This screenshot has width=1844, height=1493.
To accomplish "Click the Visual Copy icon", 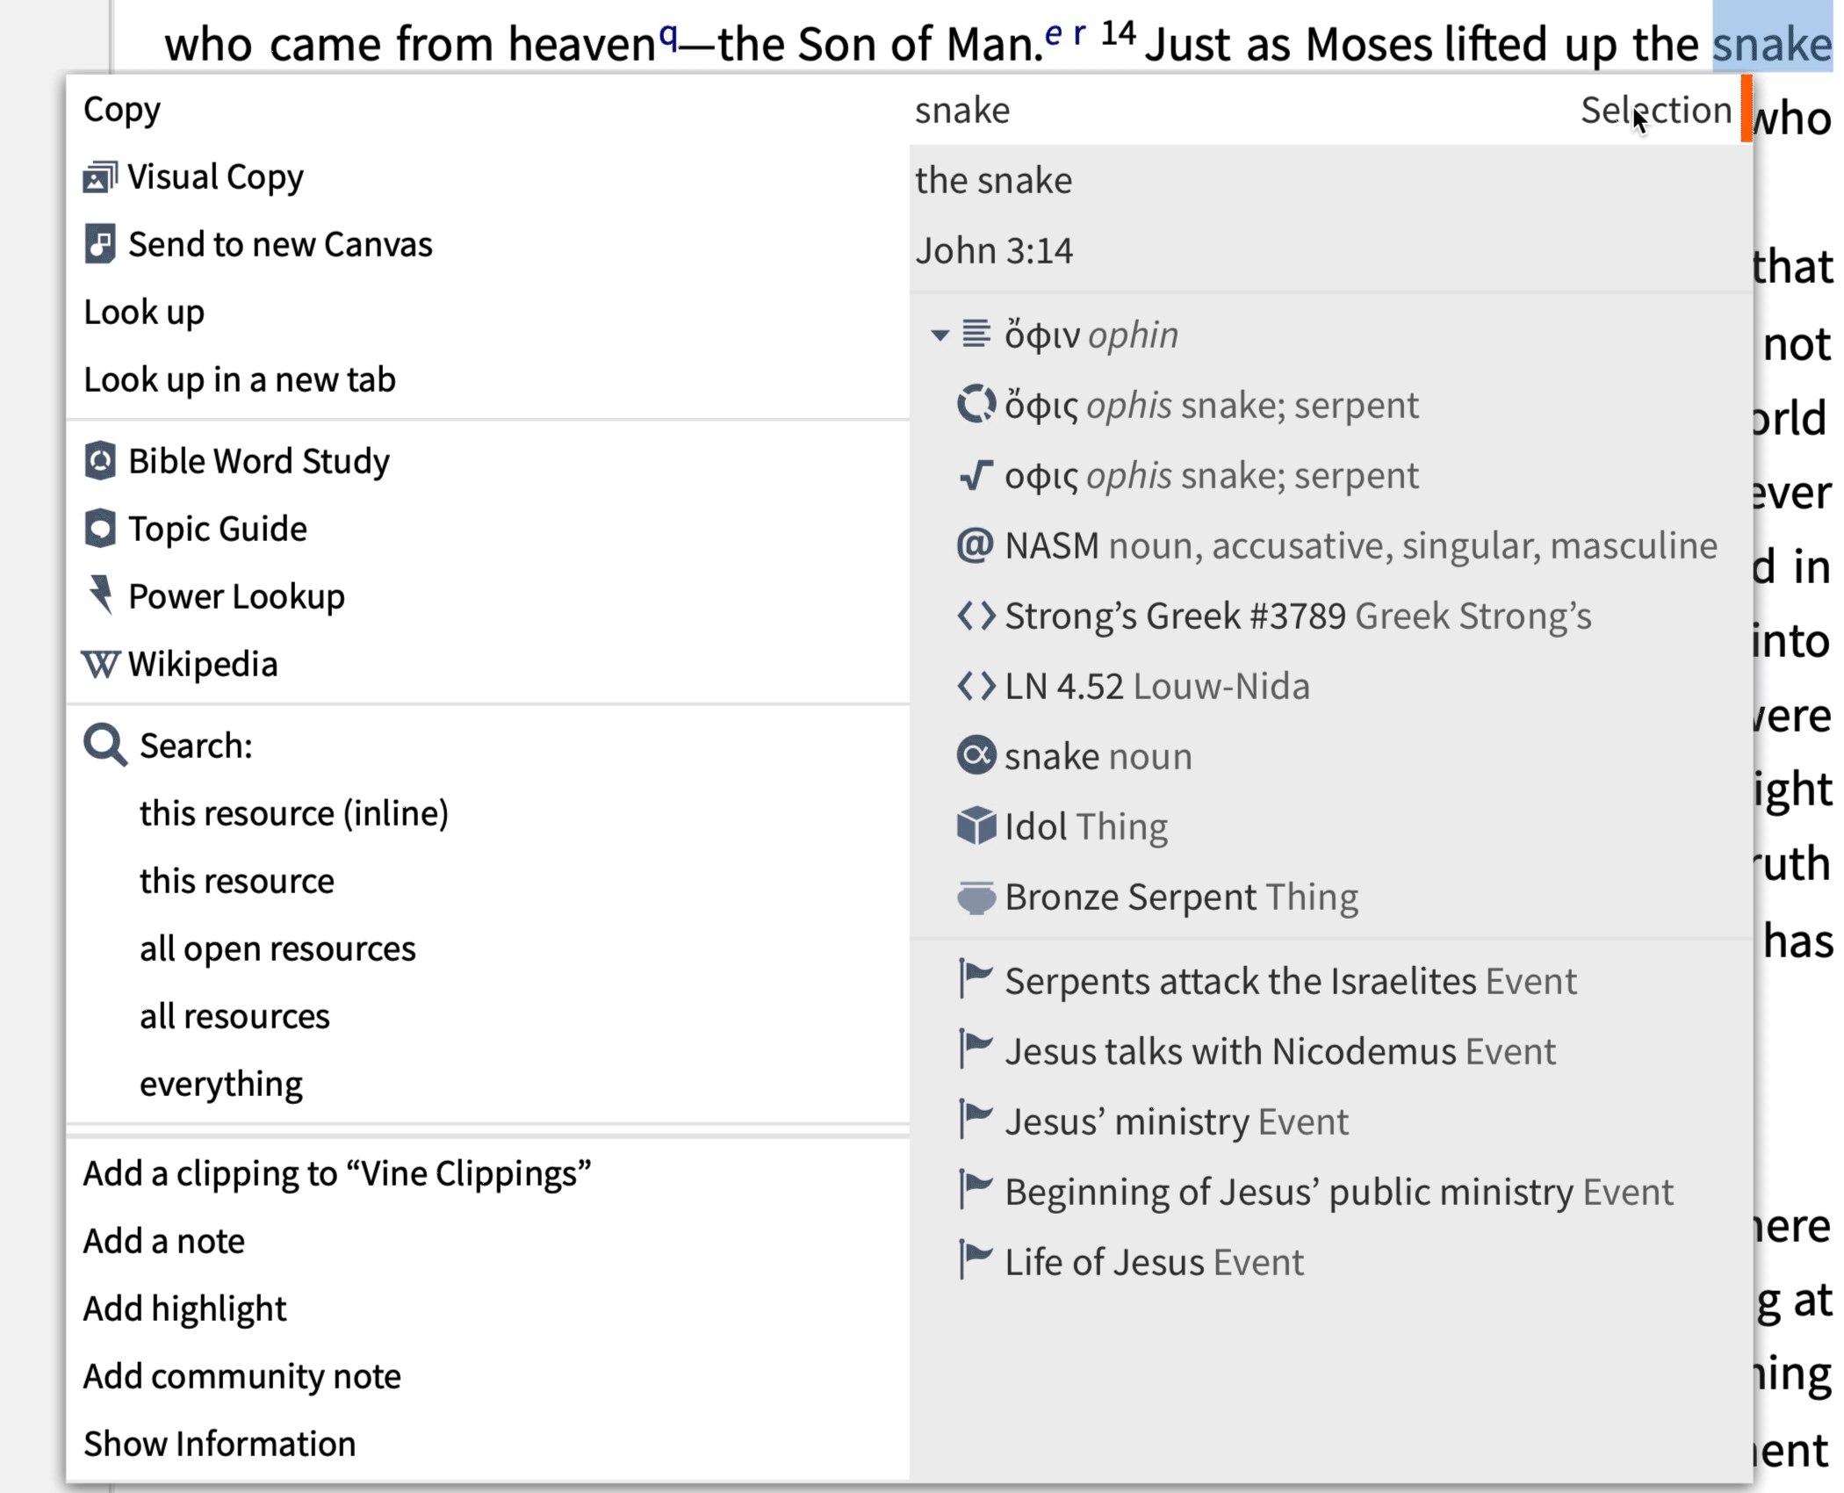I will coord(100,177).
